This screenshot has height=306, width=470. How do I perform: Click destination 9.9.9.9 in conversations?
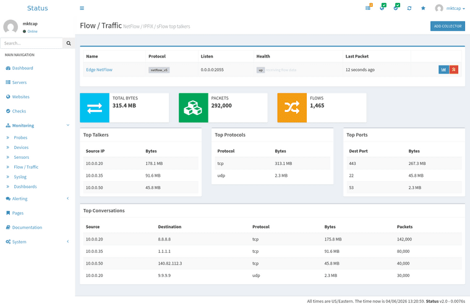[164, 276]
